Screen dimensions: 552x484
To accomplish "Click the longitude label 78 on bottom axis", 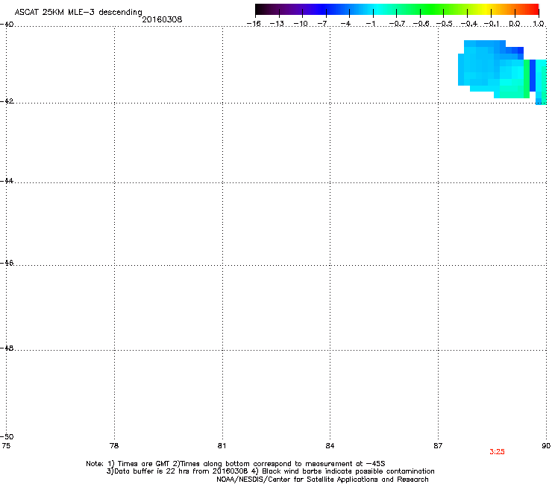I will [114, 446].
